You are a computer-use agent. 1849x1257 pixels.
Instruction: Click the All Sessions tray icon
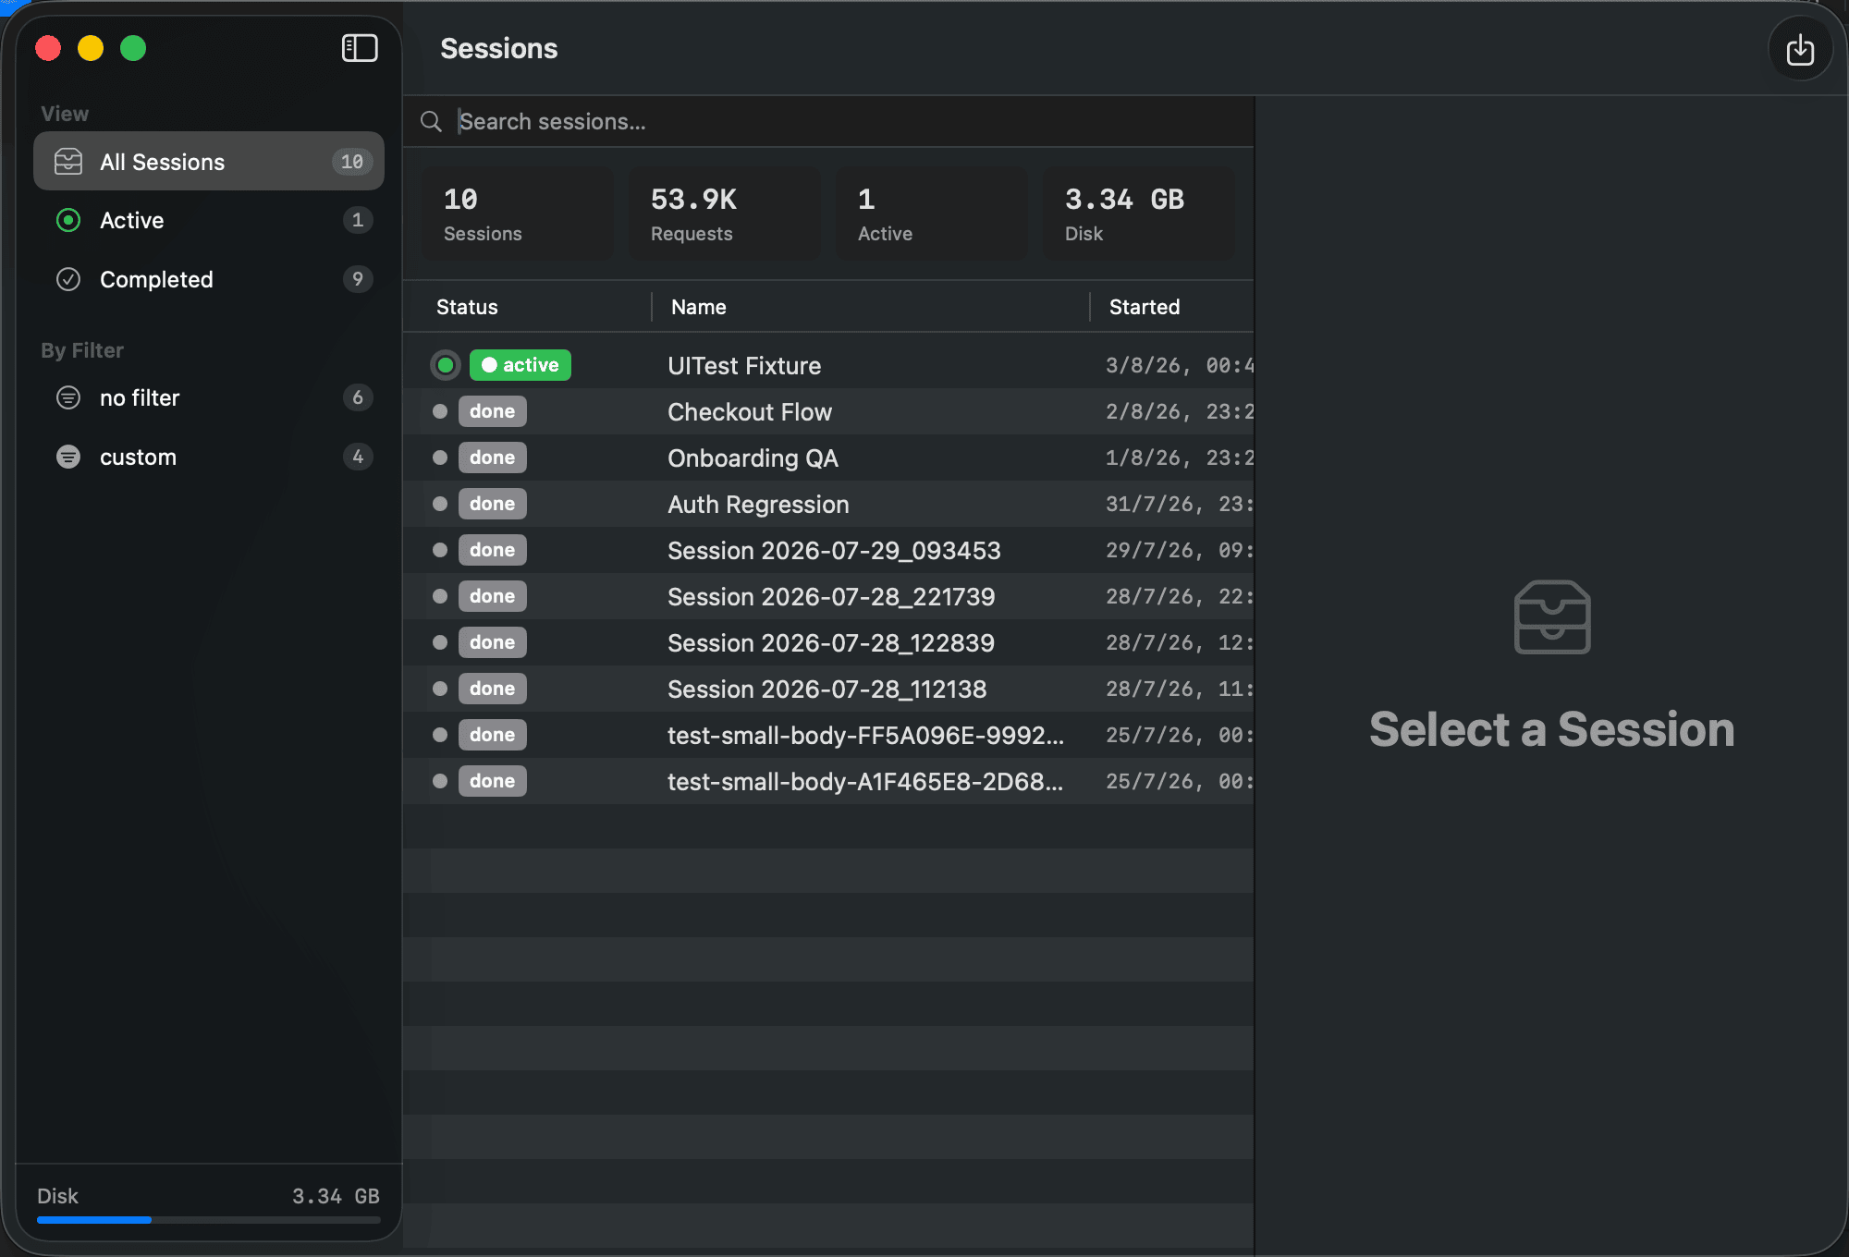[x=68, y=162]
